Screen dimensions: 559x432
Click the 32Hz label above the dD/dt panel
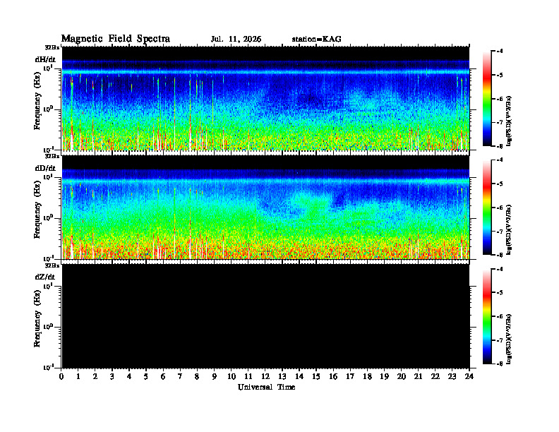[x=52, y=156]
